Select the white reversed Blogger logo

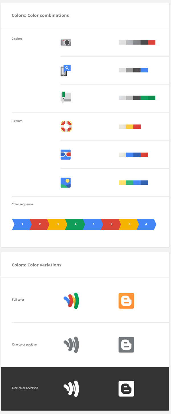click(126, 389)
